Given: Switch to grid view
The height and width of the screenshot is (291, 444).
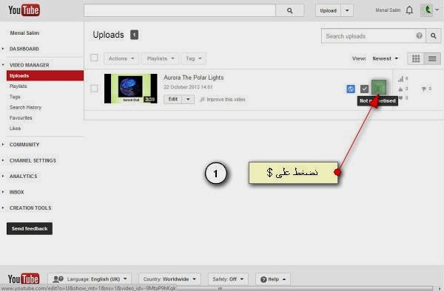Looking at the screenshot, I should (x=416, y=58).
